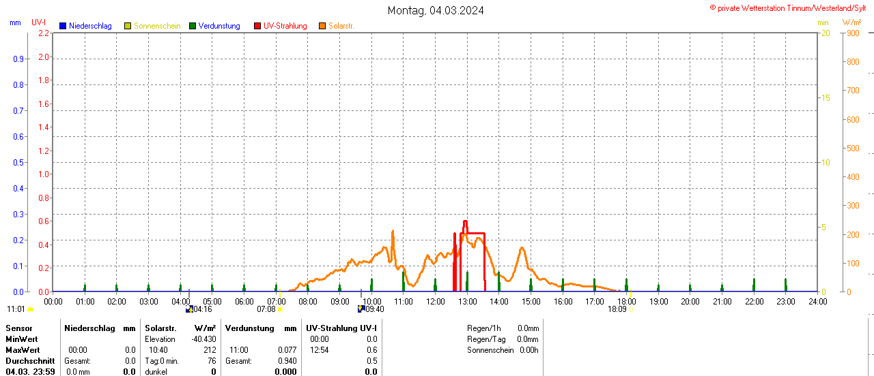This screenshot has height=376, width=874.
Task: Click the red UV peak on the chart
Action: tap(465, 221)
